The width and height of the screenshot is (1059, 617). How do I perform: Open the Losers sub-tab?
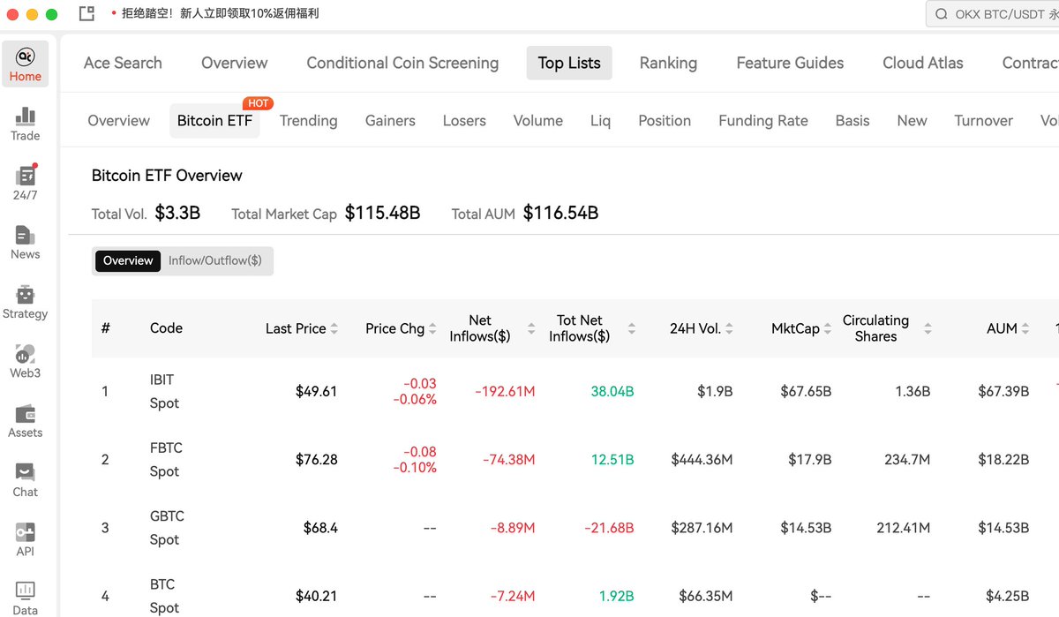(464, 121)
